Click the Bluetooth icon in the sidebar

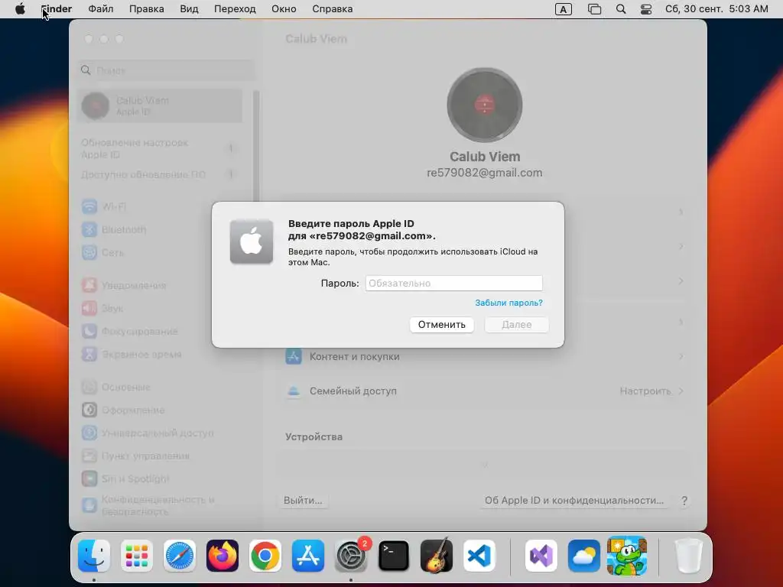pos(89,229)
